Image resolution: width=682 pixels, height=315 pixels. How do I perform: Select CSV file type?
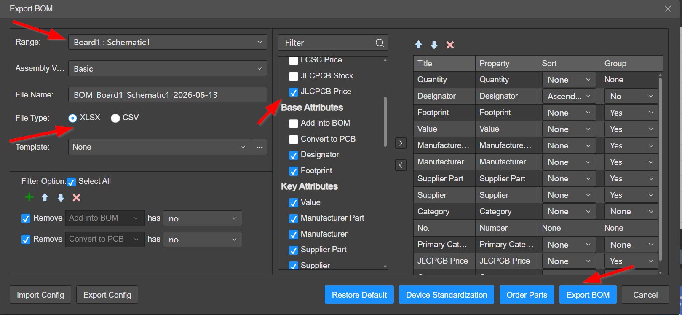click(x=115, y=118)
